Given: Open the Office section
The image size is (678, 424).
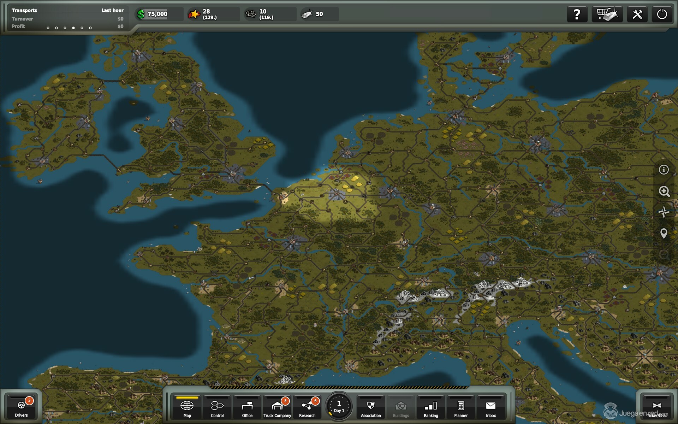Looking at the screenshot, I should coord(247,407).
